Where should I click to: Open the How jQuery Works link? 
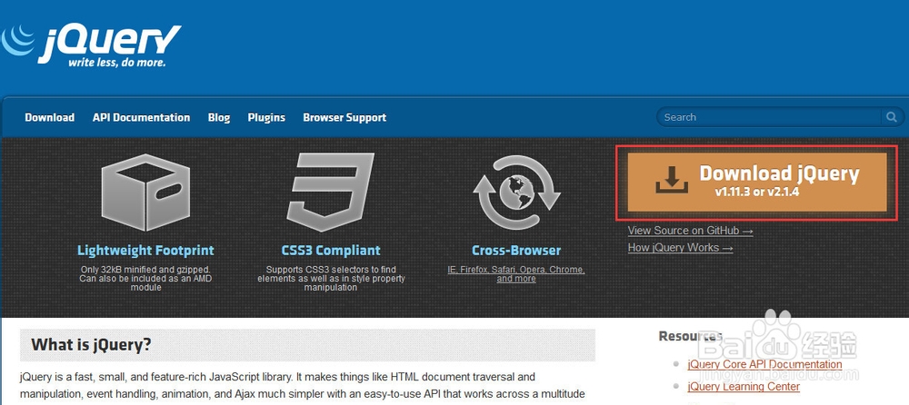coord(680,248)
